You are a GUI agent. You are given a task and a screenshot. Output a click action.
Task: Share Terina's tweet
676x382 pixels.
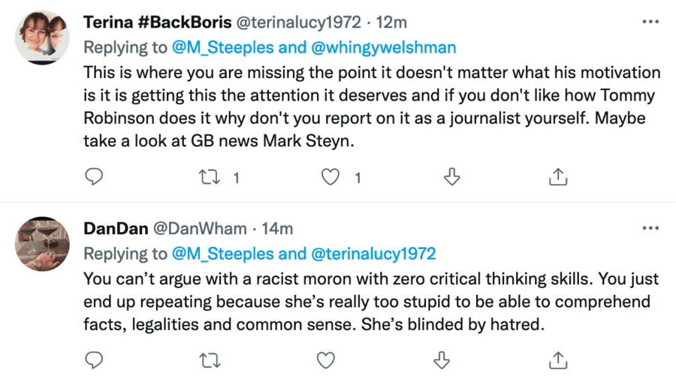pyautogui.click(x=557, y=177)
